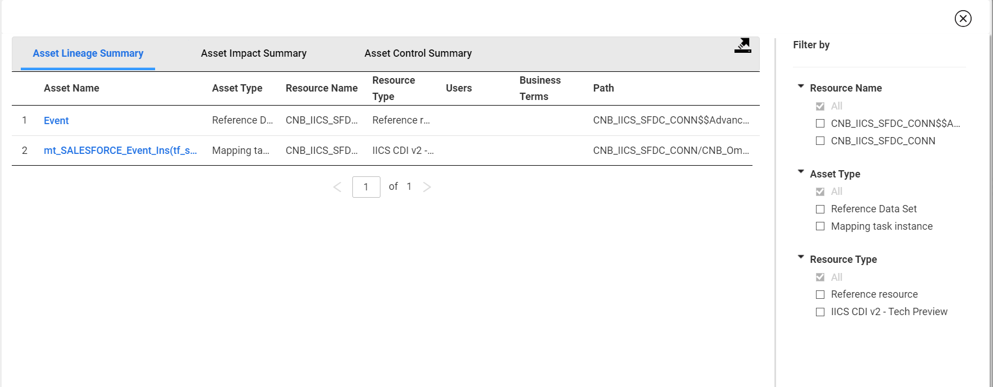Close the lineage summary dialog
This screenshot has height=387, width=993.
[x=963, y=19]
